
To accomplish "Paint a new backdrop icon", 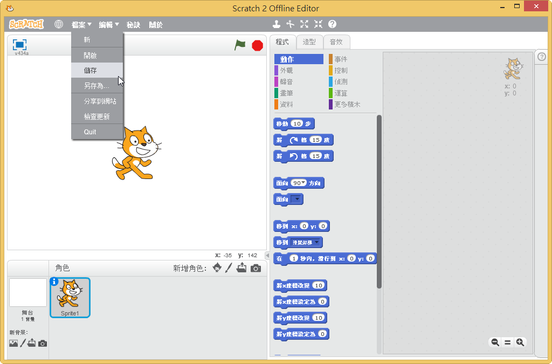I will pyautogui.click(x=23, y=343).
